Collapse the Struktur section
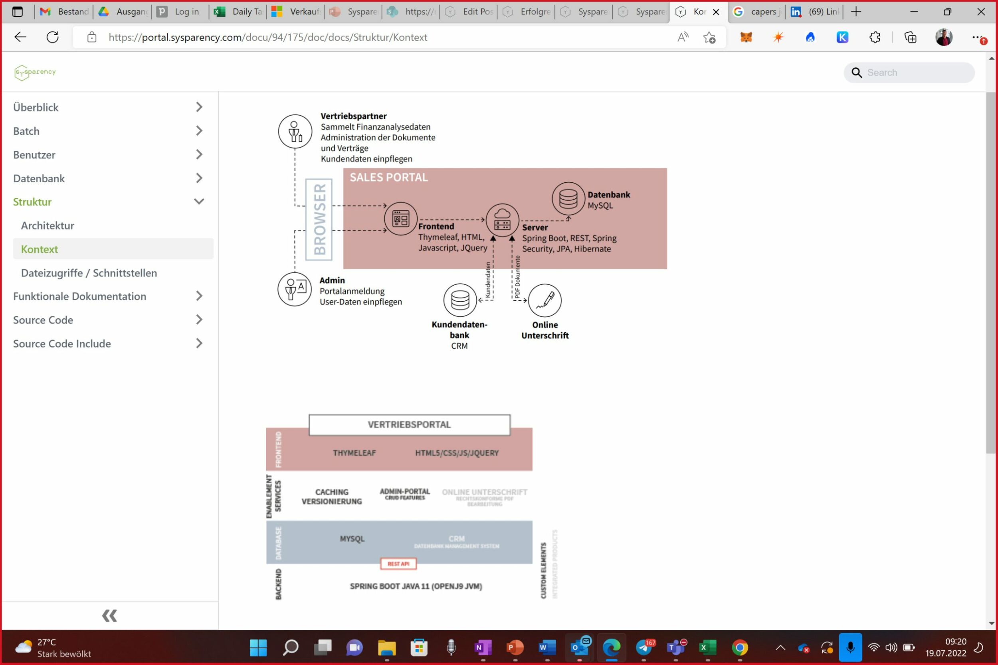Viewport: 998px width, 665px height. coord(198,202)
